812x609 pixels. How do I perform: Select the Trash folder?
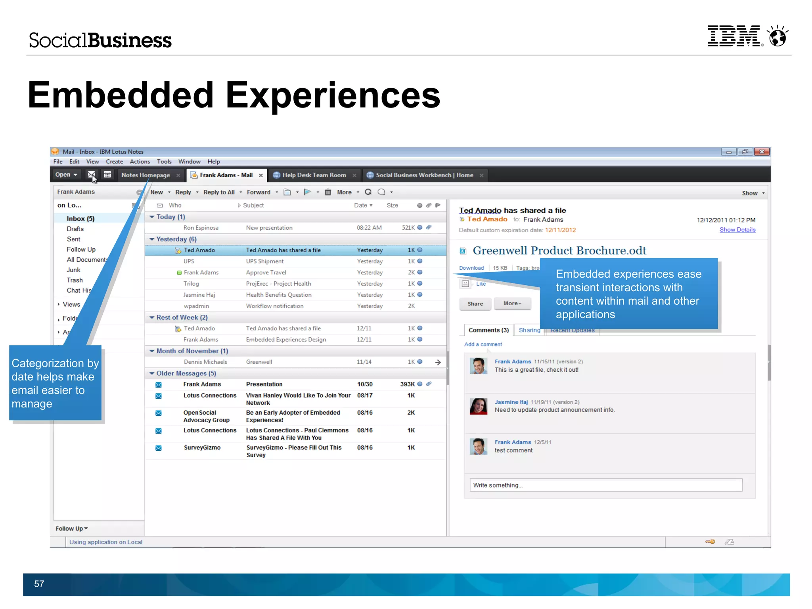75,280
